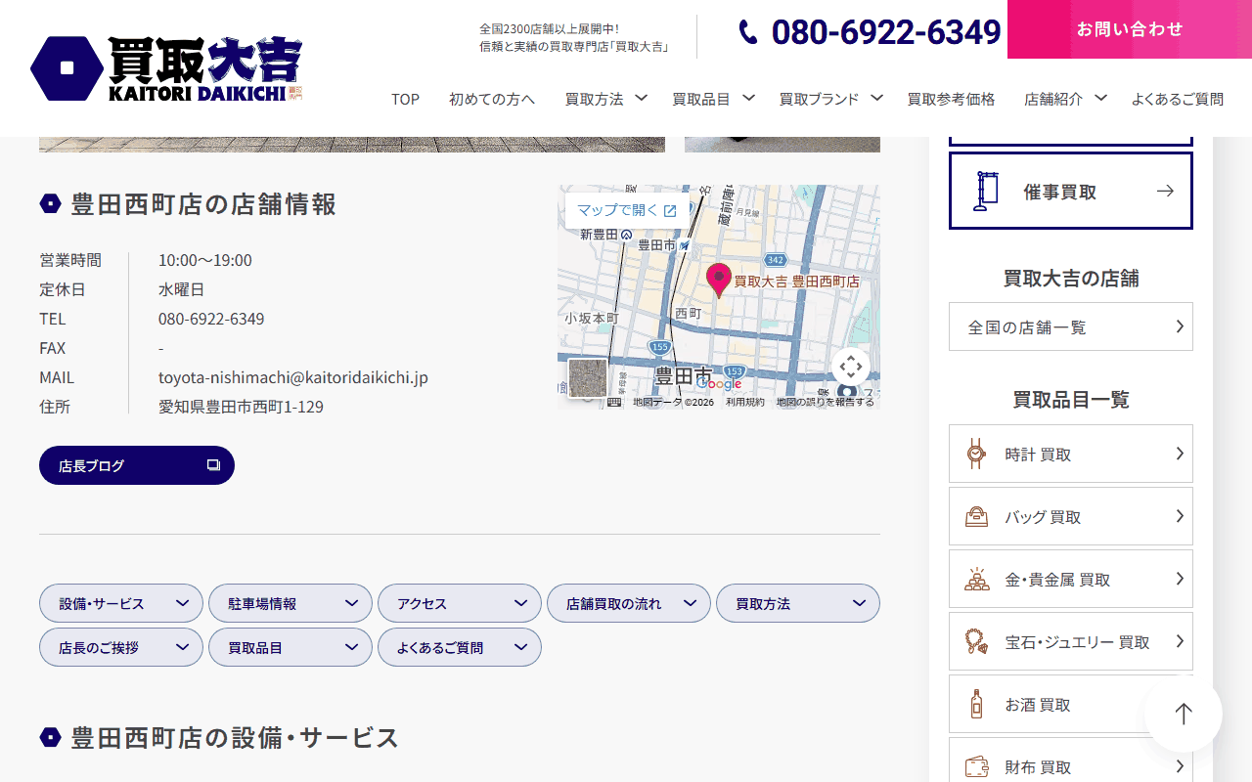This screenshot has height=782, width=1252.
Task: Click the bag icon in バッグ 買取
Action: [x=975, y=516]
